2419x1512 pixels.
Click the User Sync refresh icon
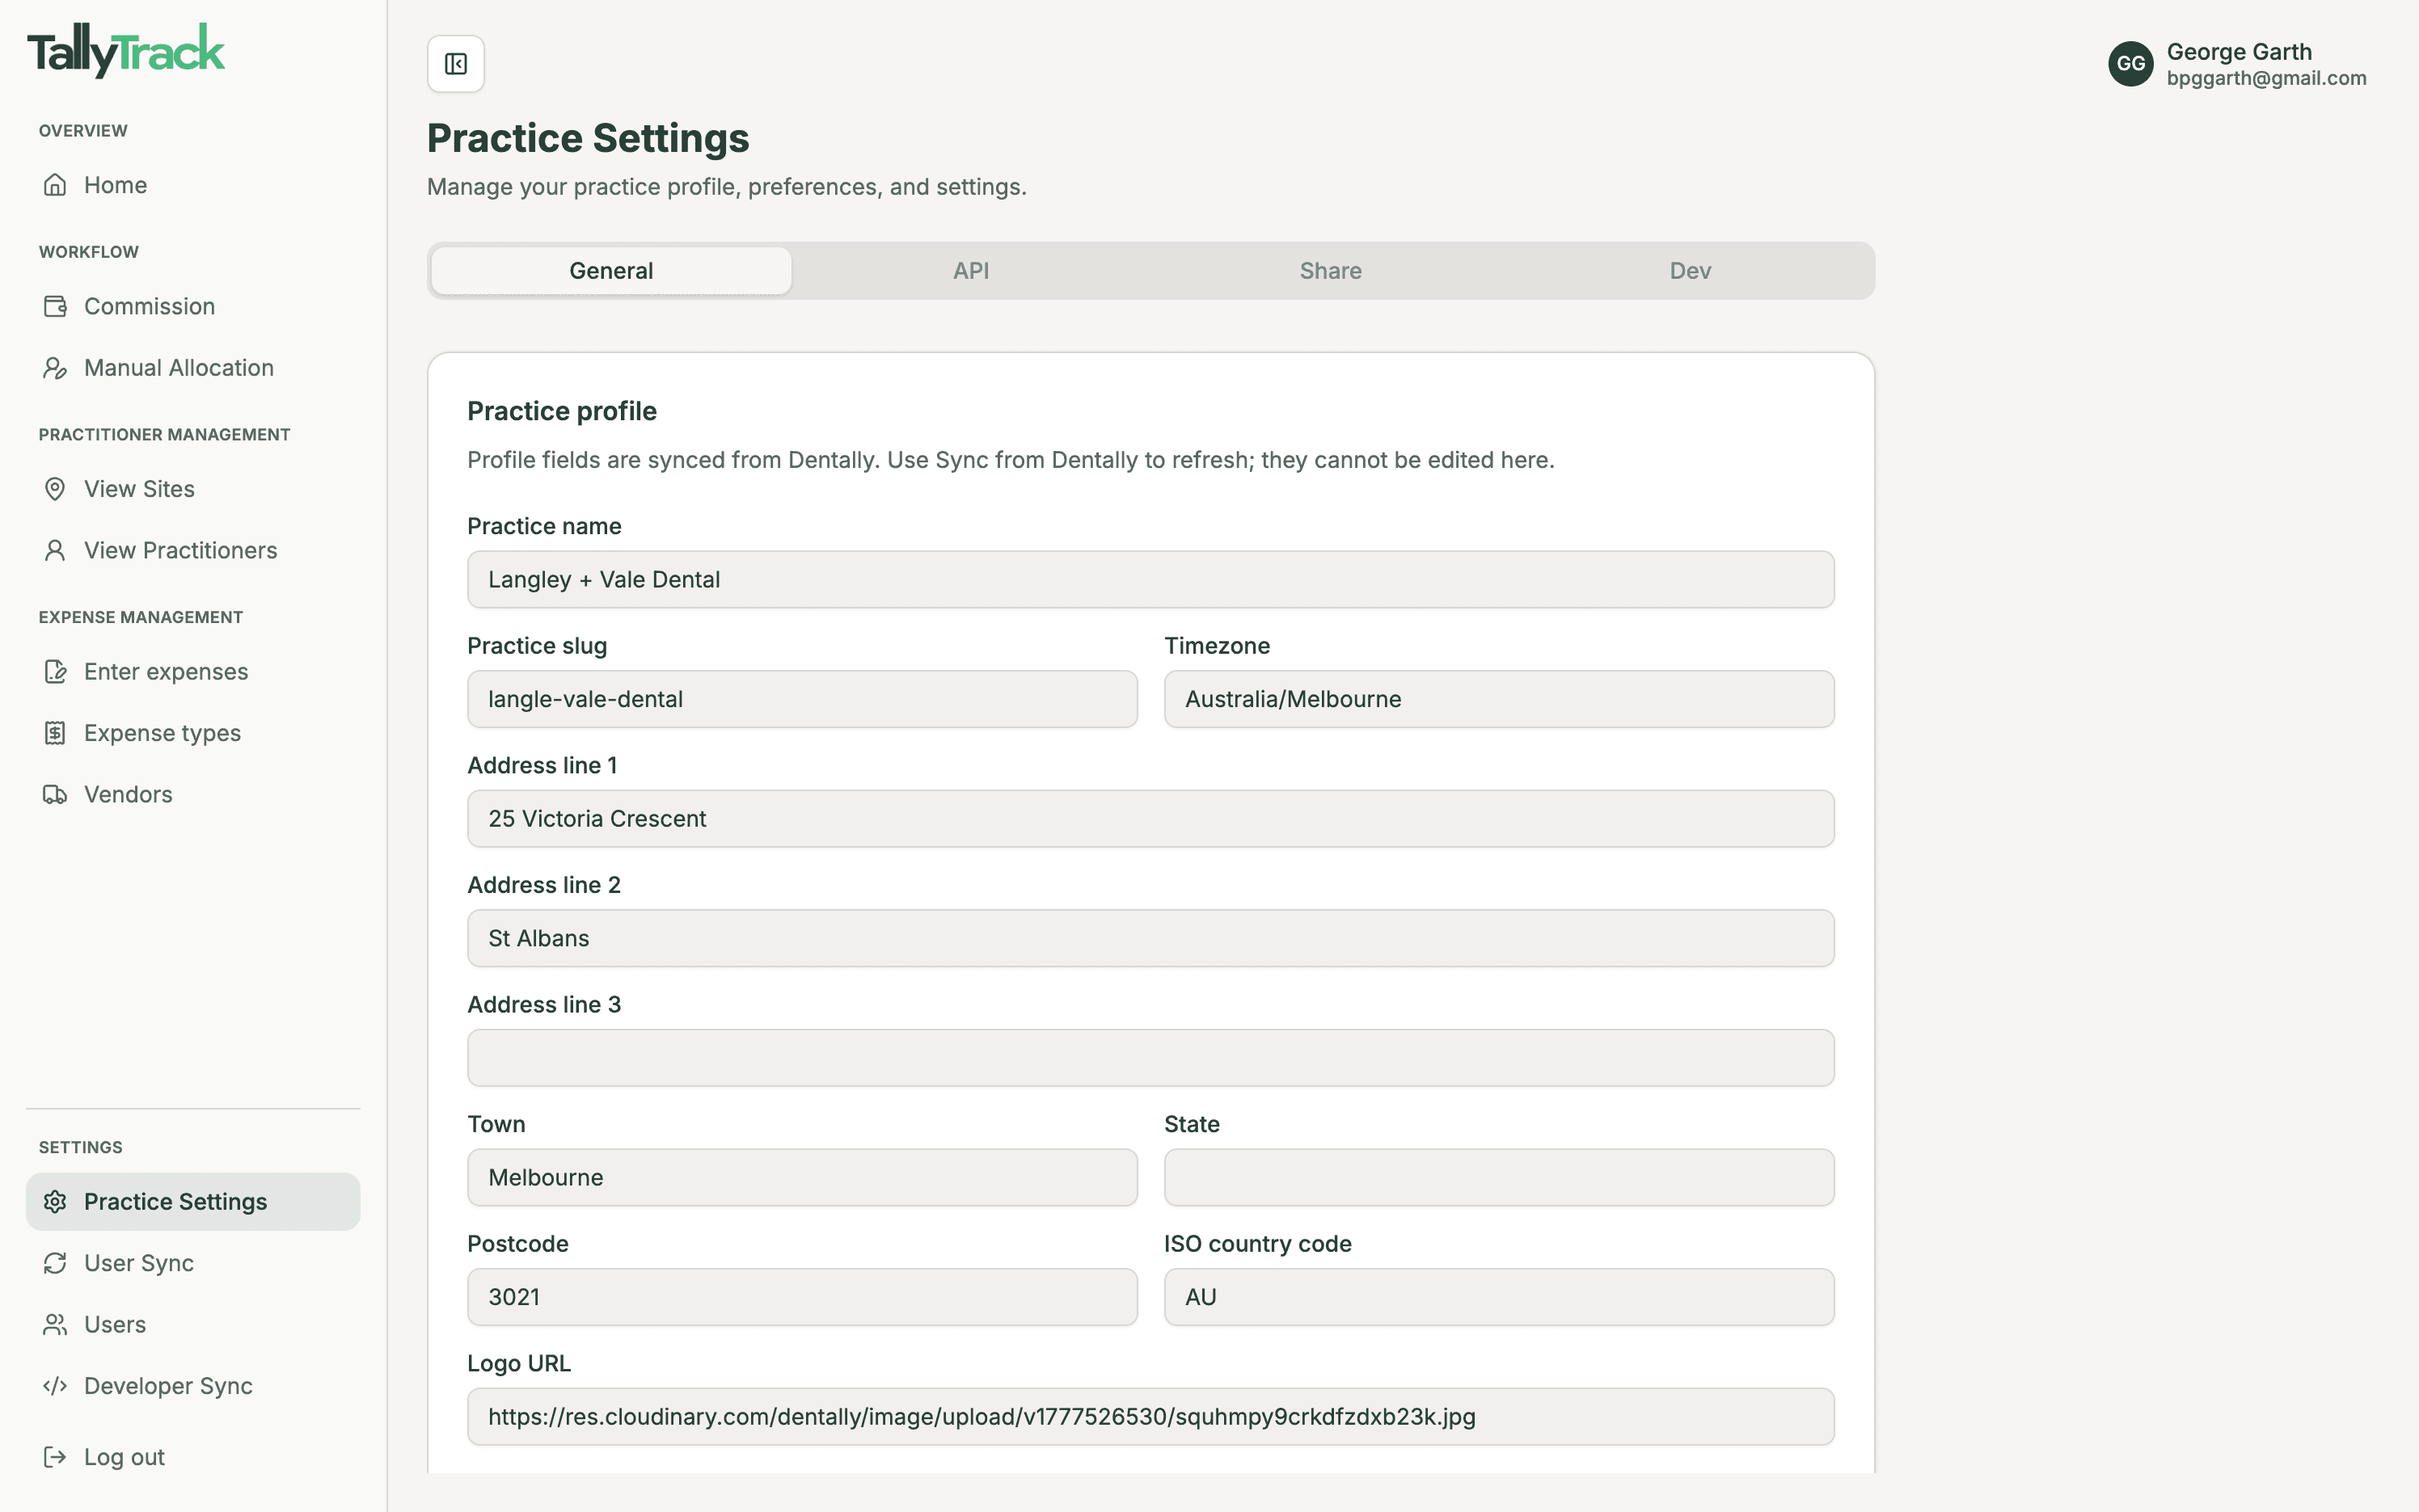click(55, 1263)
